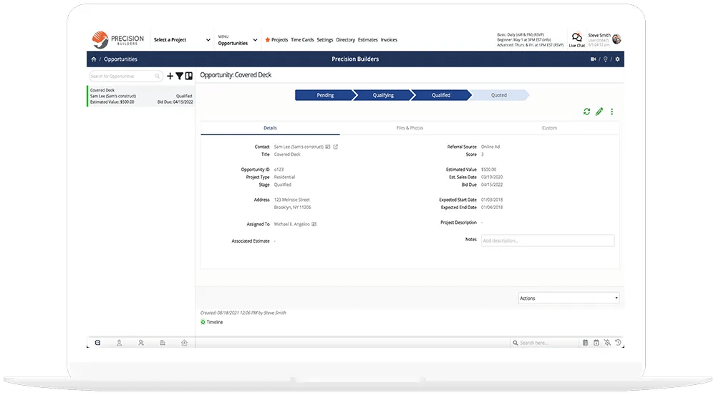This screenshot has height=395, width=716.
Task: Open the contact card icon beside Sam Lee
Action: tap(328, 147)
